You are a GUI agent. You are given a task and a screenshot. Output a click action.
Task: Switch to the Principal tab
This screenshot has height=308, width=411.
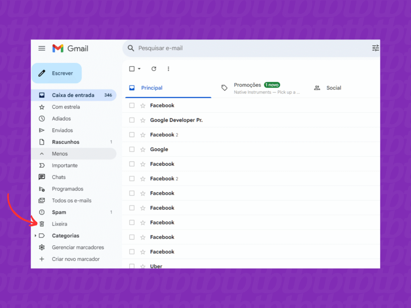point(168,88)
